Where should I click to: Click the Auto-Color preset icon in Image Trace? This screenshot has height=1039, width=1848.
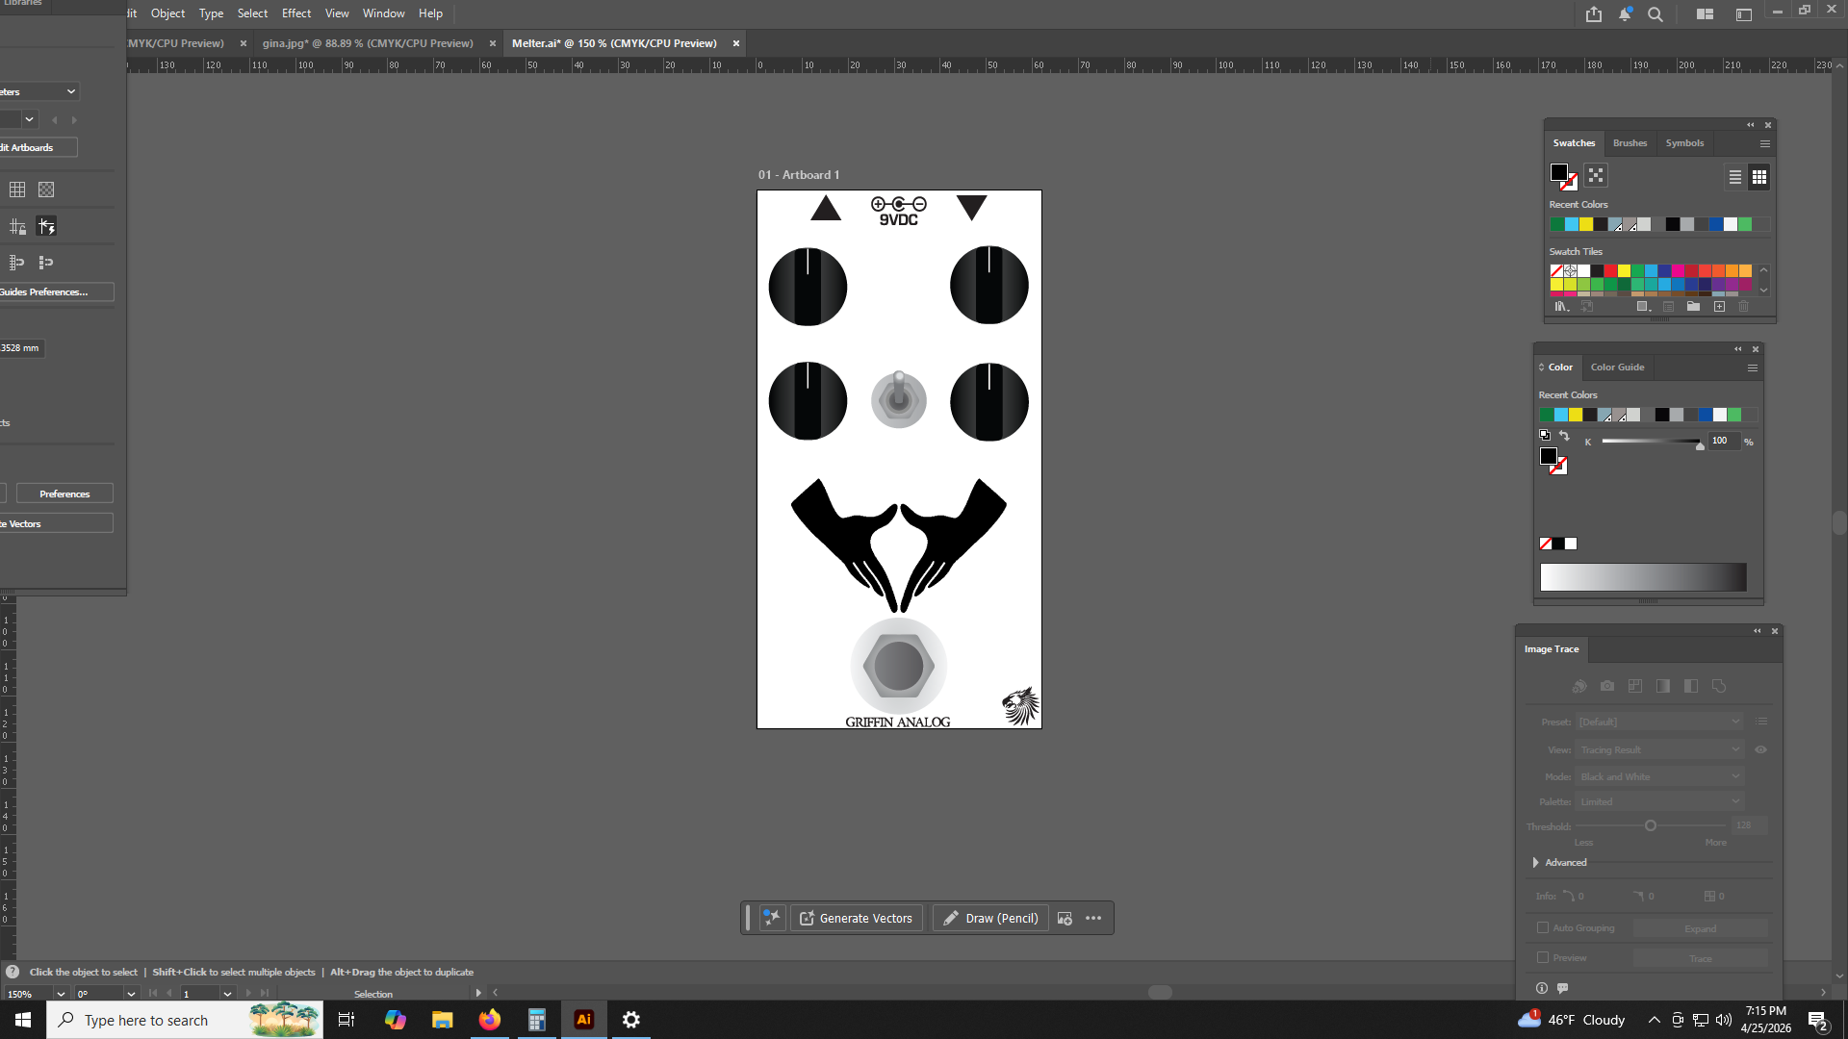[1579, 686]
